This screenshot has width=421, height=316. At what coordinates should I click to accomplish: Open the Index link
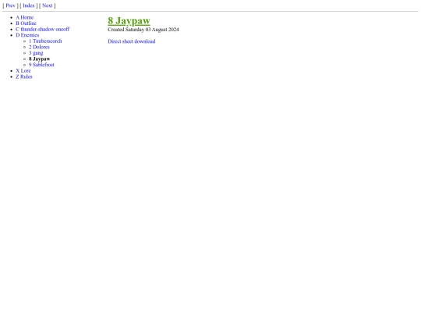click(29, 5)
